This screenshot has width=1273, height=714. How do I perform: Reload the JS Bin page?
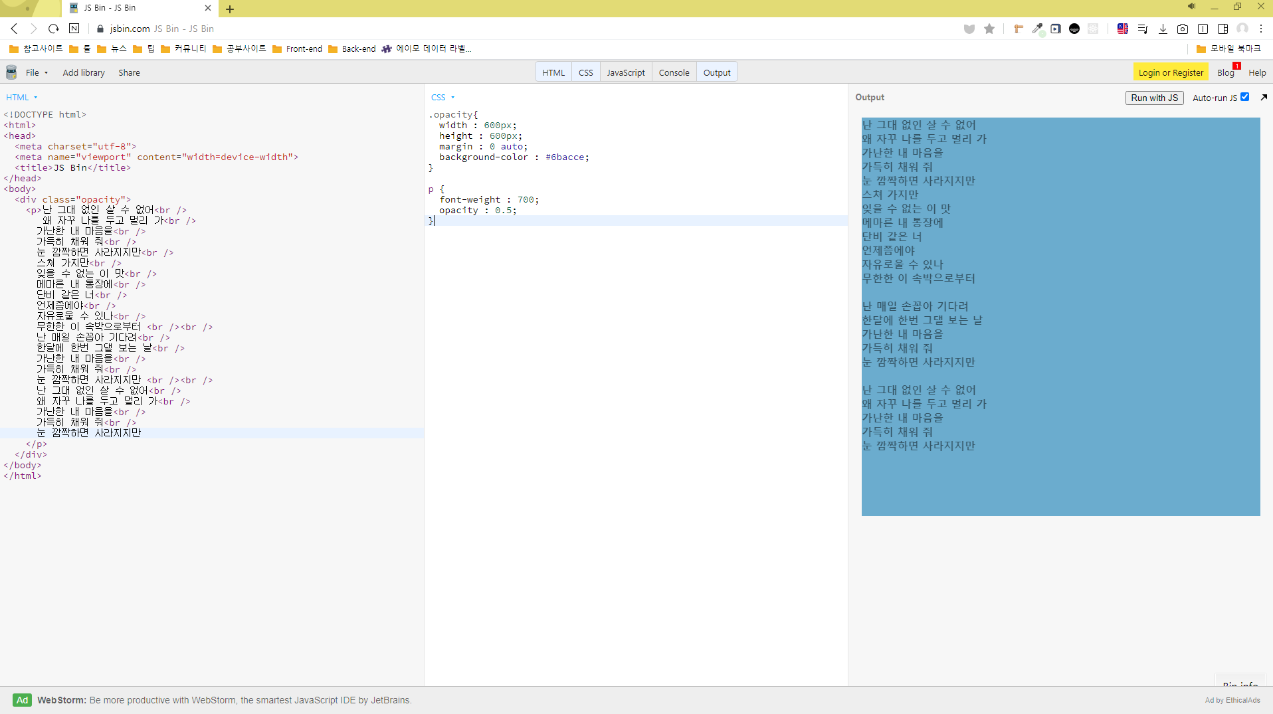tap(54, 29)
